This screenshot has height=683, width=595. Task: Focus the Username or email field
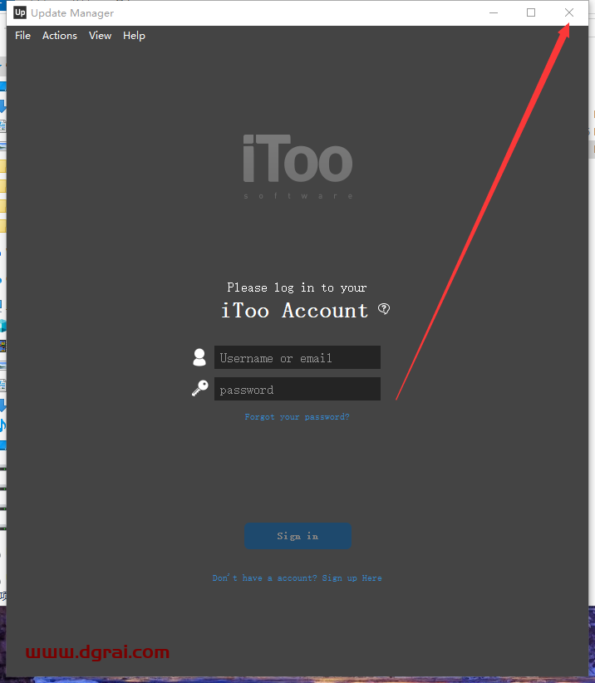tap(297, 357)
